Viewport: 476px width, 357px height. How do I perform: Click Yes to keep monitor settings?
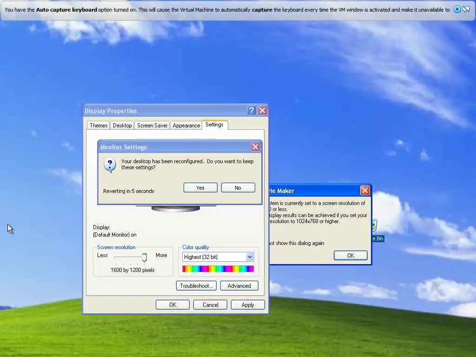pos(200,188)
